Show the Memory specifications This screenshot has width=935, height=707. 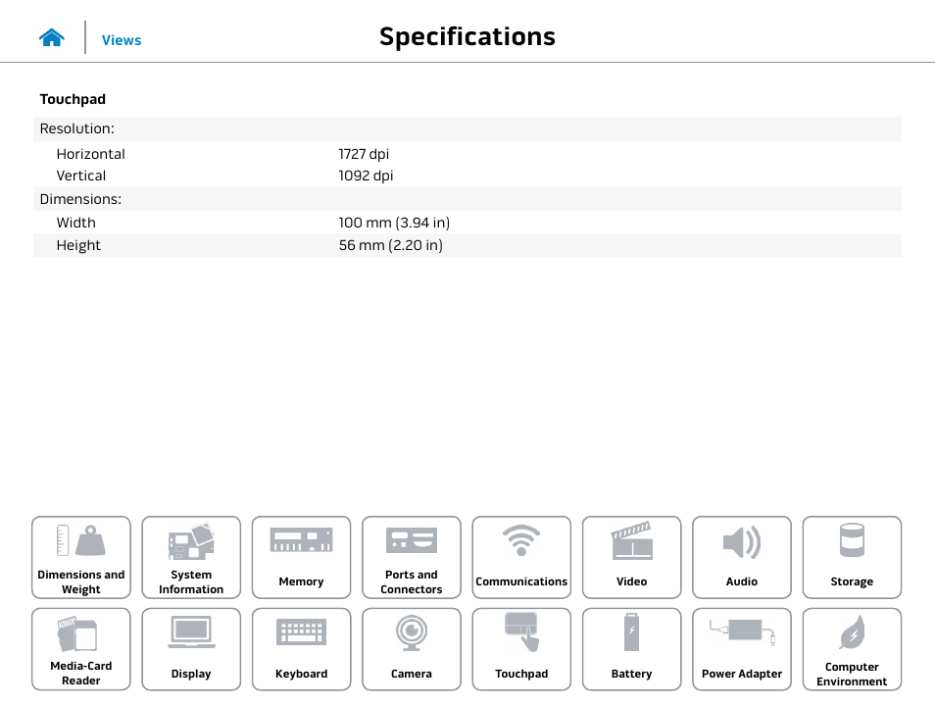[301, 557]
